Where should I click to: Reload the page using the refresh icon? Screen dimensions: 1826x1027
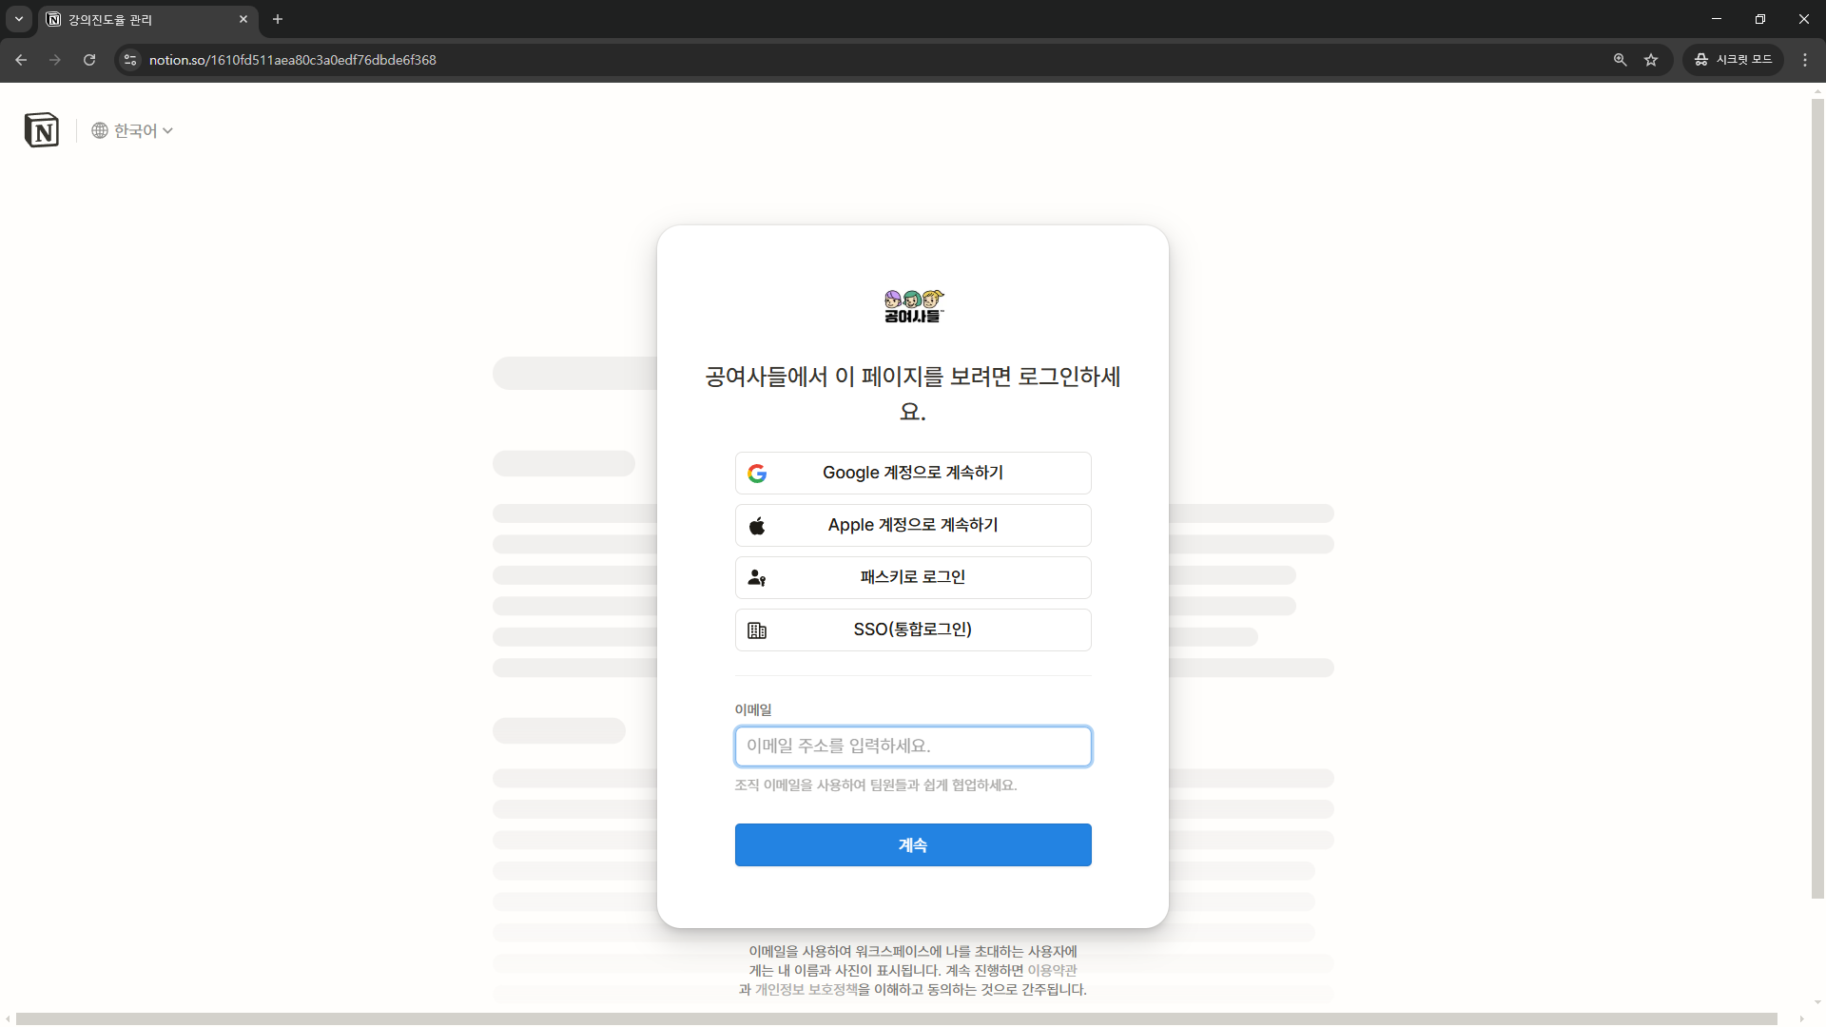[88, 59]
